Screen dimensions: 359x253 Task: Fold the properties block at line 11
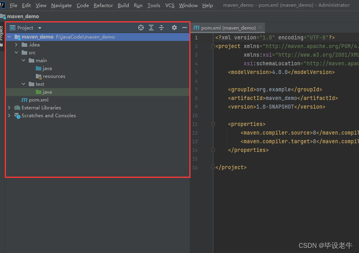point(213,124)
